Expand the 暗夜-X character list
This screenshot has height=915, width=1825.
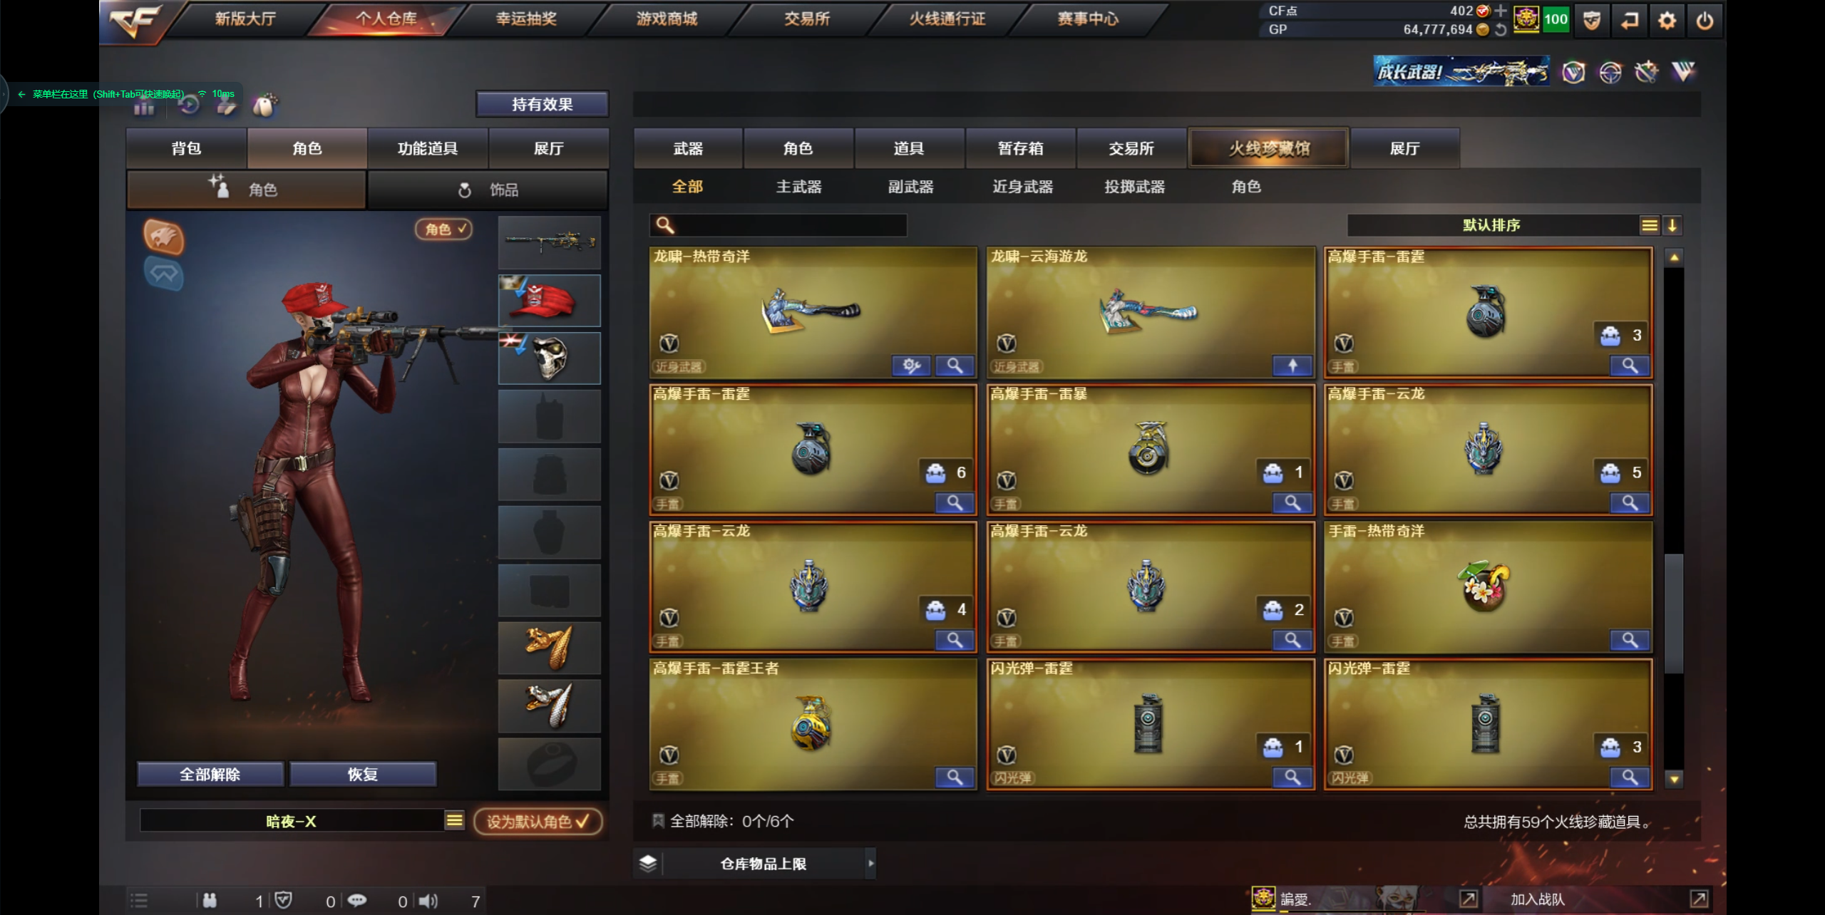pos(455,821)
